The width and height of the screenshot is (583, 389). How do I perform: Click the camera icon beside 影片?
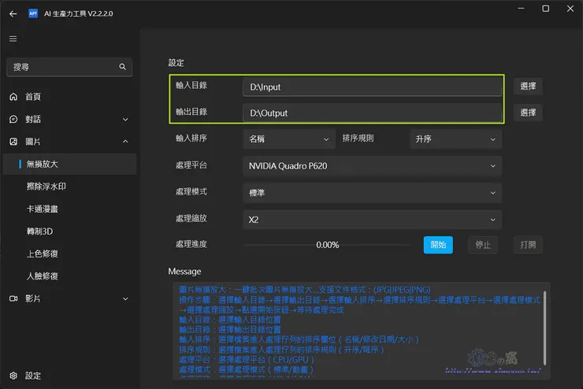click(13, 298)
